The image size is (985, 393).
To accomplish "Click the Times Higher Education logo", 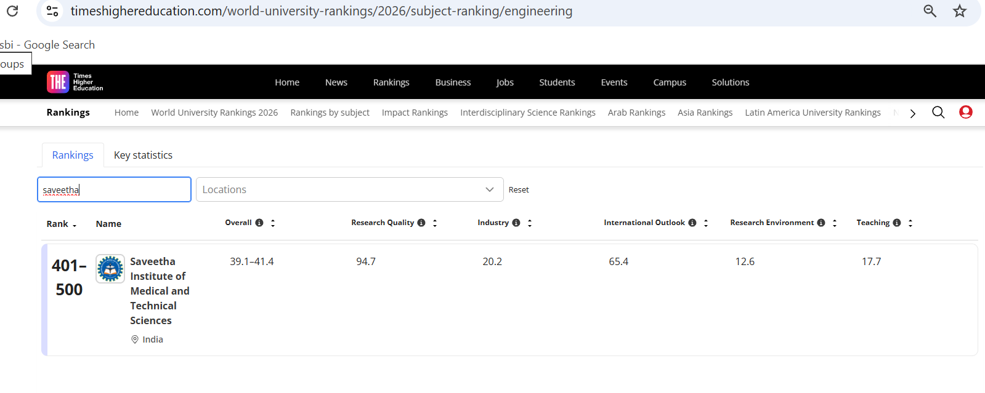I will [x=75, y=82].
